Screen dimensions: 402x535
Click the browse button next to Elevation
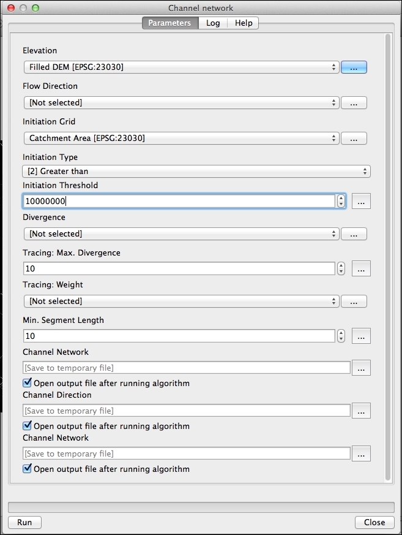(354, 67)
